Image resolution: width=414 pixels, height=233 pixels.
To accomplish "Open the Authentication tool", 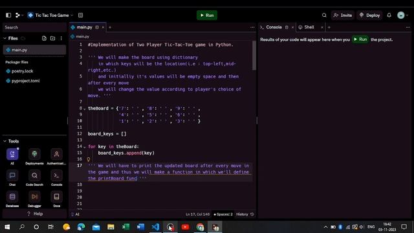I will (56, 157).
